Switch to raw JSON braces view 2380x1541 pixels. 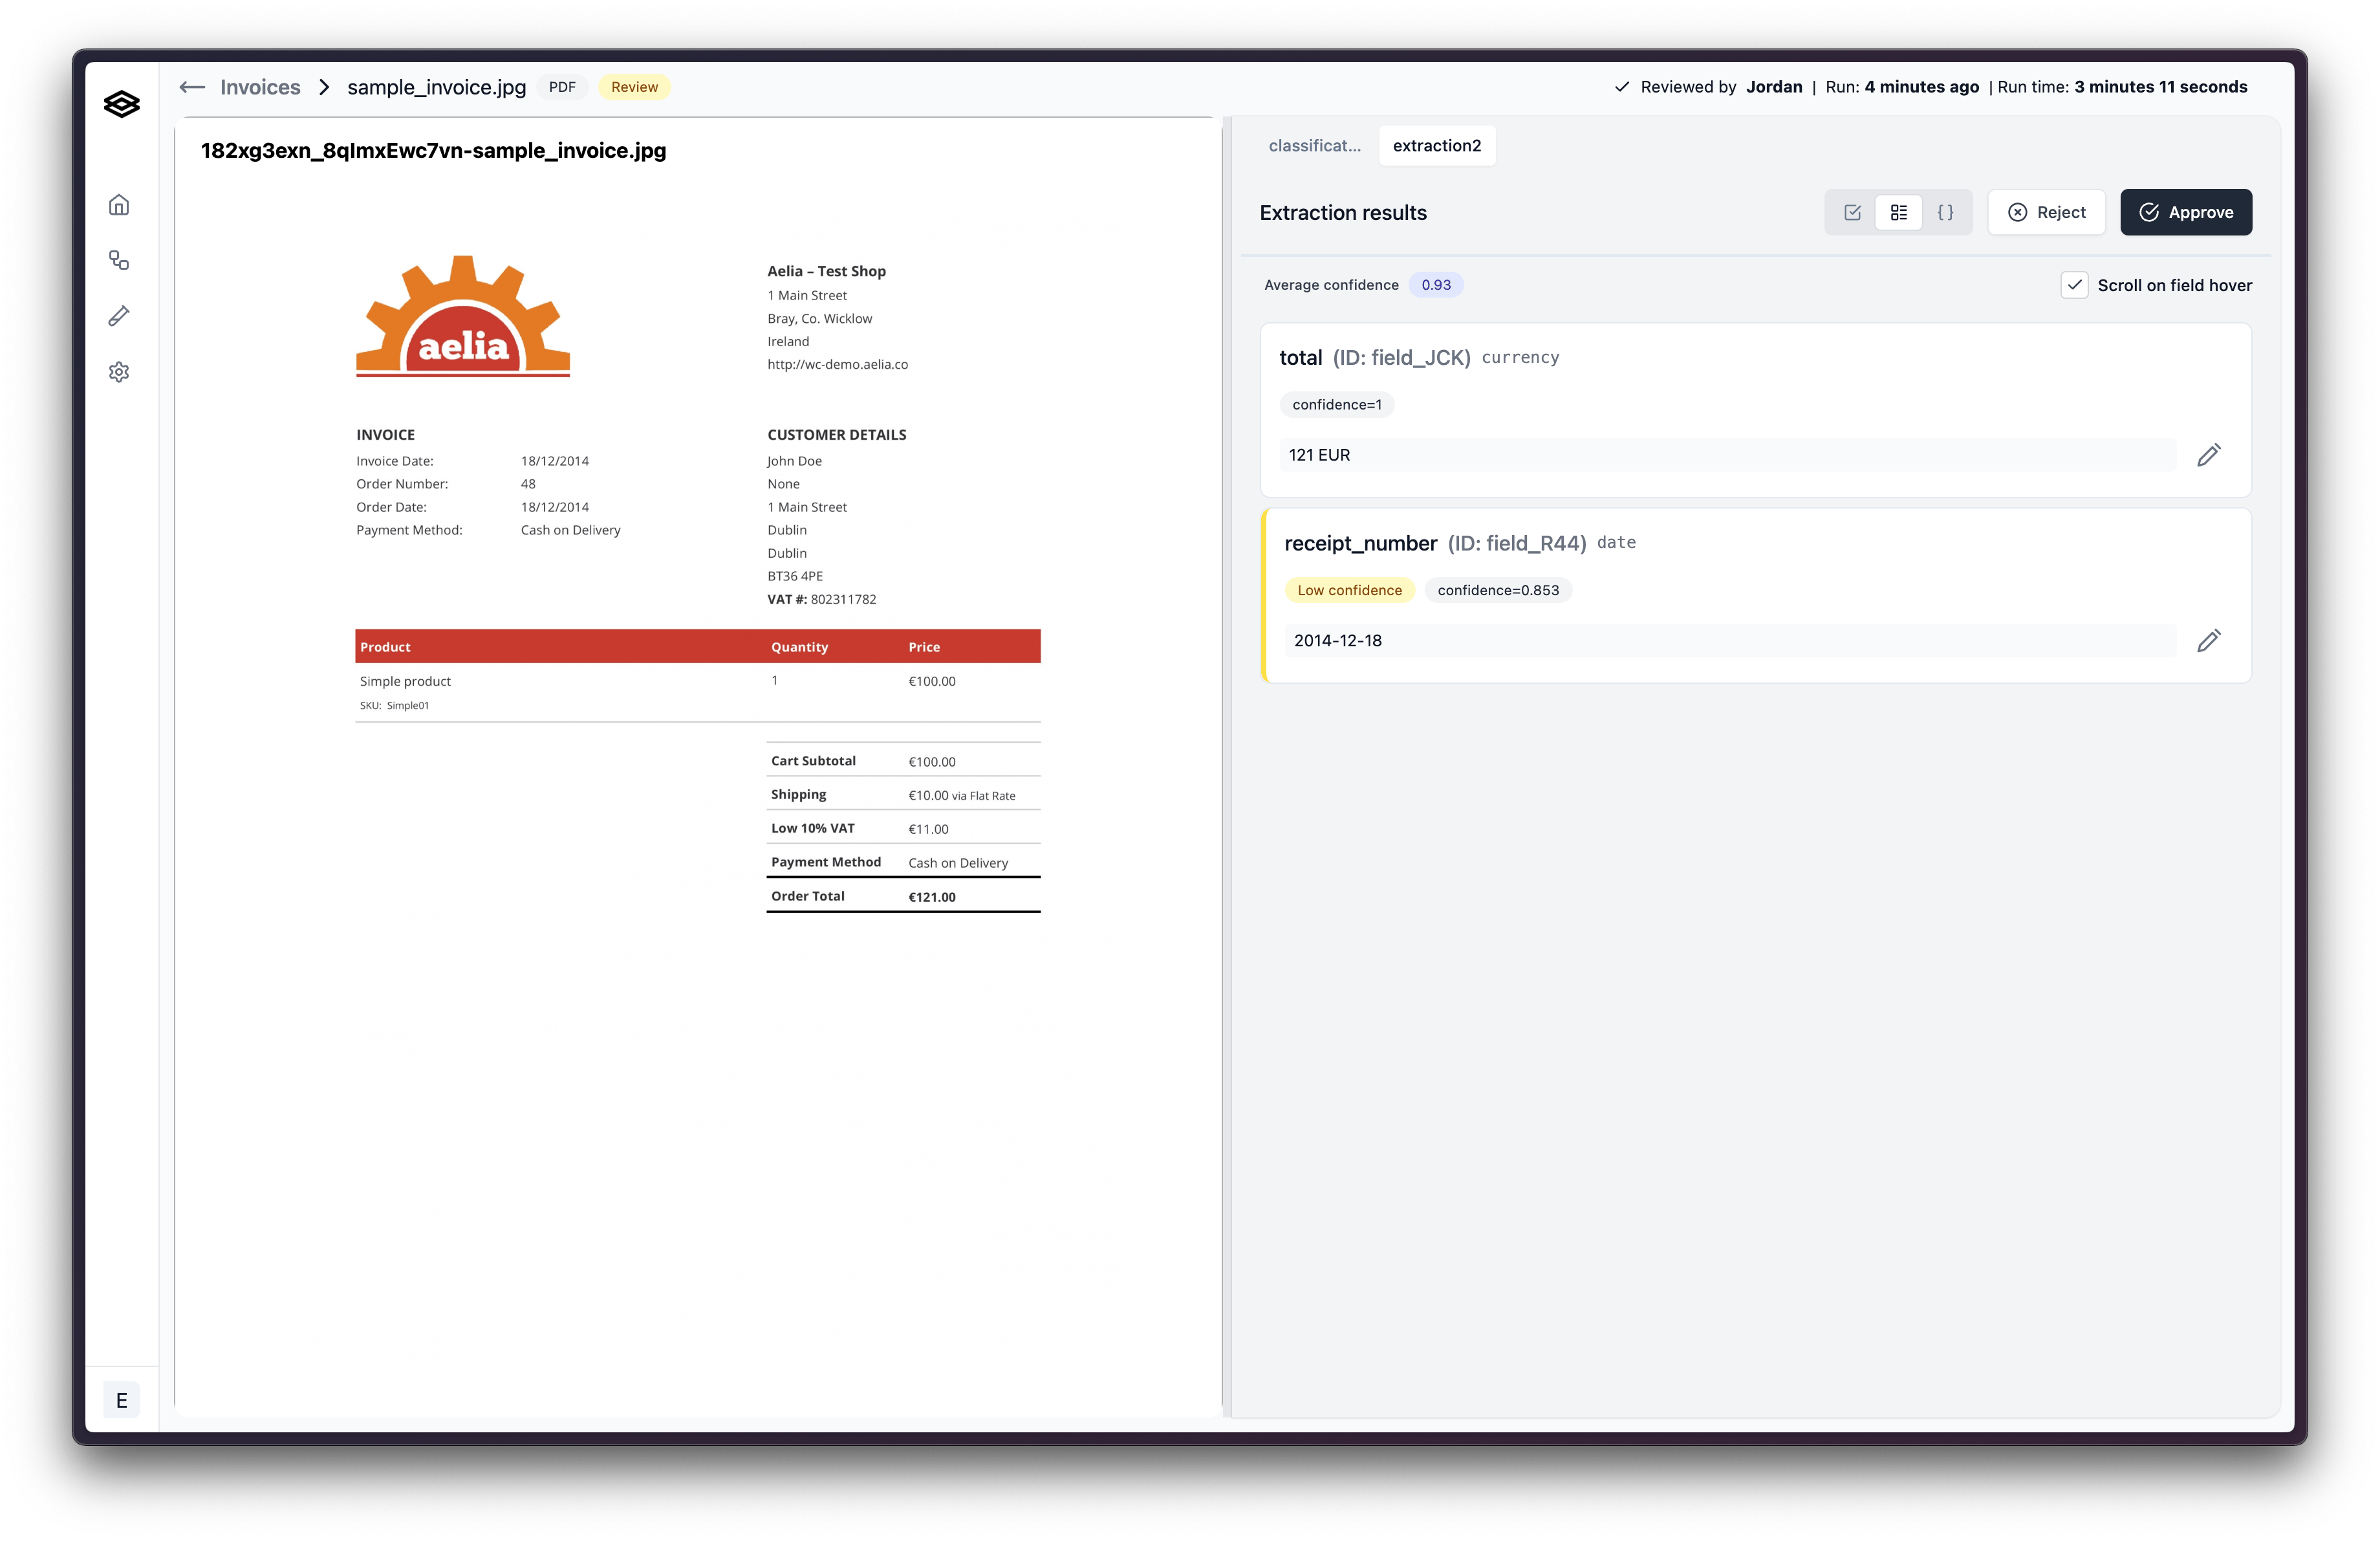click(x=1945, y=212)
